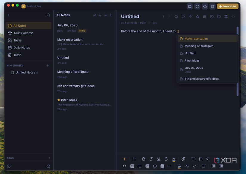Open the sort order dropdown in All Notes header
The height and width of the screenshot is (174, 246).
point(95,15)
